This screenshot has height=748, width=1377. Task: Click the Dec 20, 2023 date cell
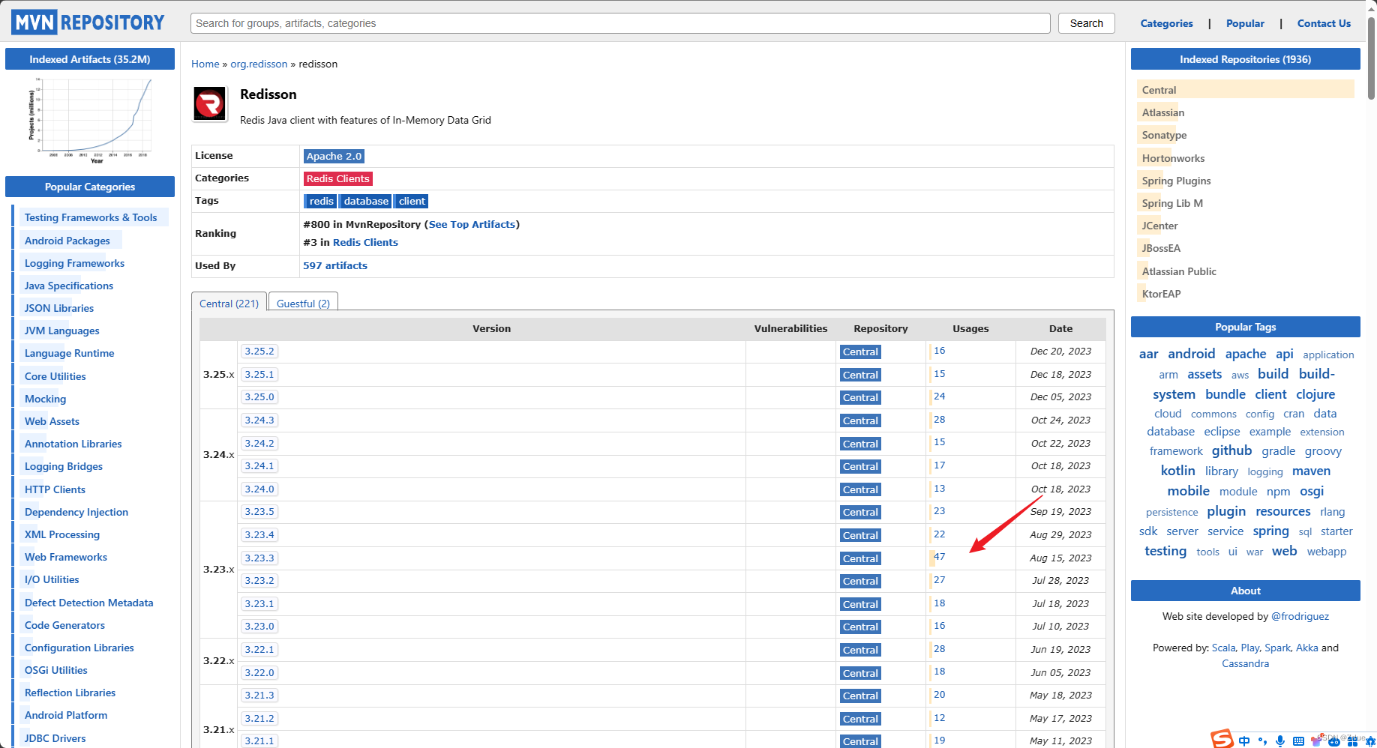point(1060,351)
